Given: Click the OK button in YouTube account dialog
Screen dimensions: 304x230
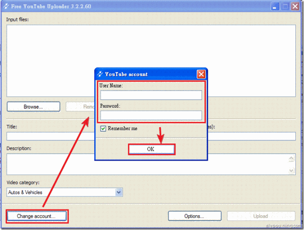Looking at the screenshot, I should (151, 149).
